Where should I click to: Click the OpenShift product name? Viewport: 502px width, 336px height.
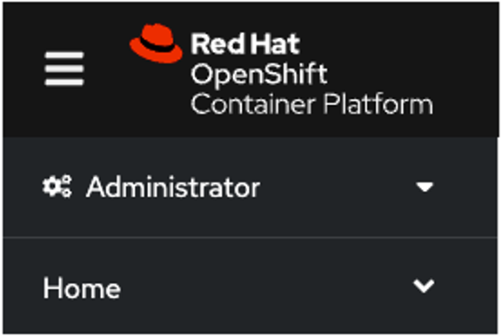click(259, 74)
